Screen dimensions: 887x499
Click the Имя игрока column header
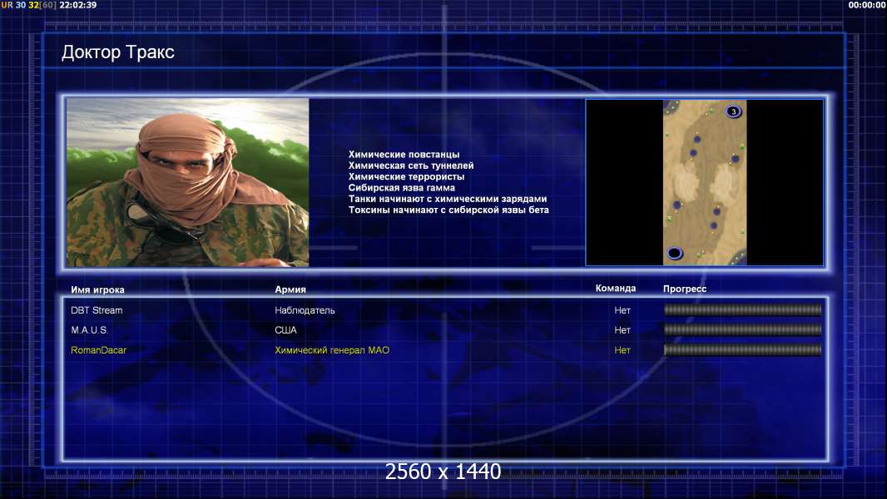point(97,290)
